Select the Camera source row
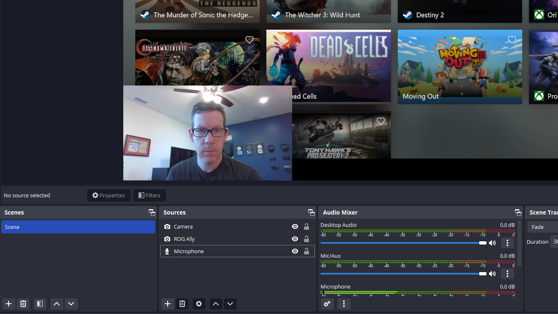 tap(237, 226)
